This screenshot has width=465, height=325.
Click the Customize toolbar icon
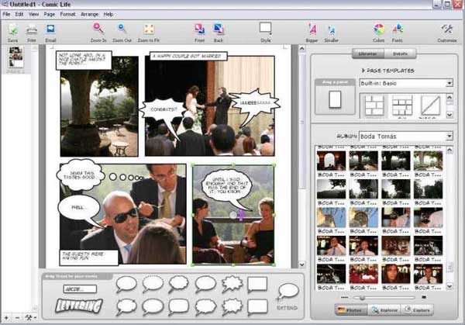(447, 29)
